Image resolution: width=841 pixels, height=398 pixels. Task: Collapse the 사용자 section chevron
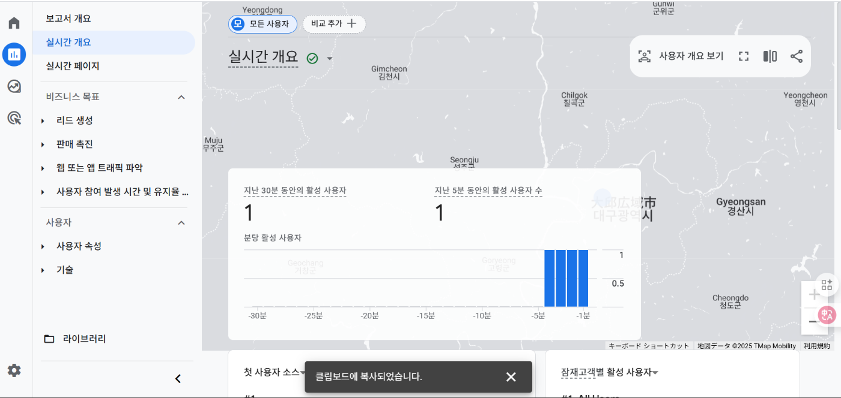(x=181, y=223)
